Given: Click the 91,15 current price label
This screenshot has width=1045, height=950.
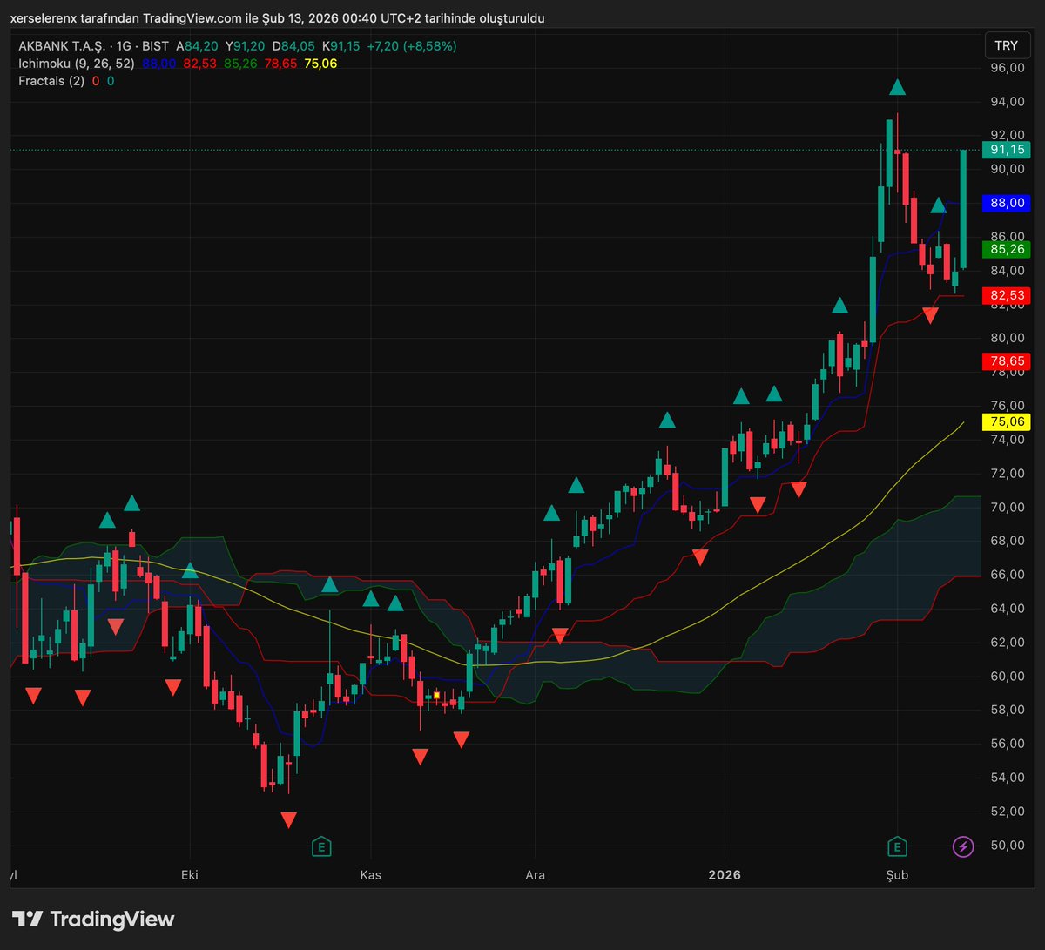Looking at the screenshot, I should (x=1005, y=150).
